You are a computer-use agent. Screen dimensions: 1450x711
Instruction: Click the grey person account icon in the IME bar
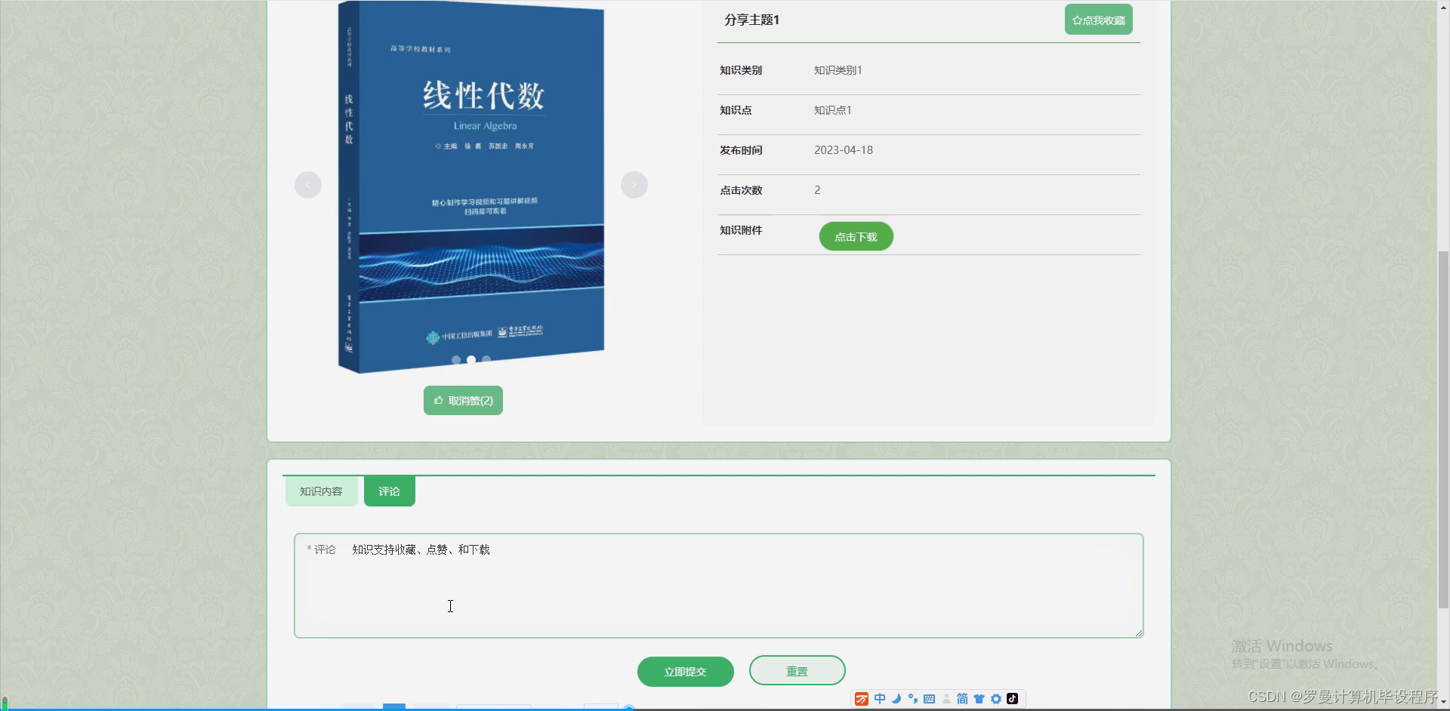point(946,699)
